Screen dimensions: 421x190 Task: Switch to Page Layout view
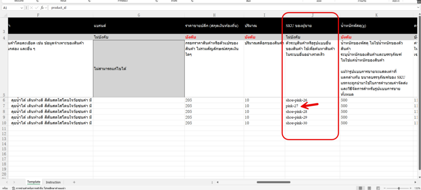368,188
